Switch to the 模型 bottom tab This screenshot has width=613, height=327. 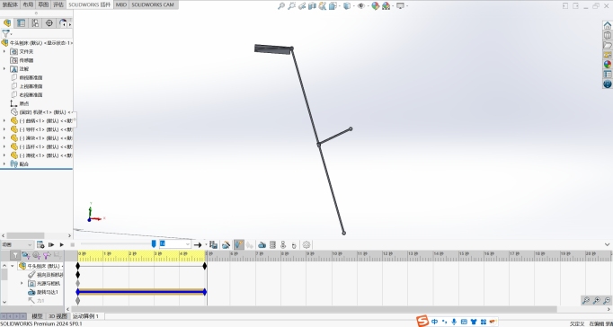(37, 316)
